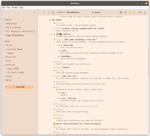The width and height of the screenshot is (150, 136).
Task: Open the Edit menu
Action: (x=4, y=8)
